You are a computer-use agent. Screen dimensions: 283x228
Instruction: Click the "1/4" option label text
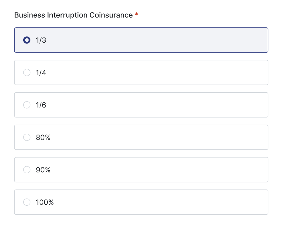[x=41, y=73]
